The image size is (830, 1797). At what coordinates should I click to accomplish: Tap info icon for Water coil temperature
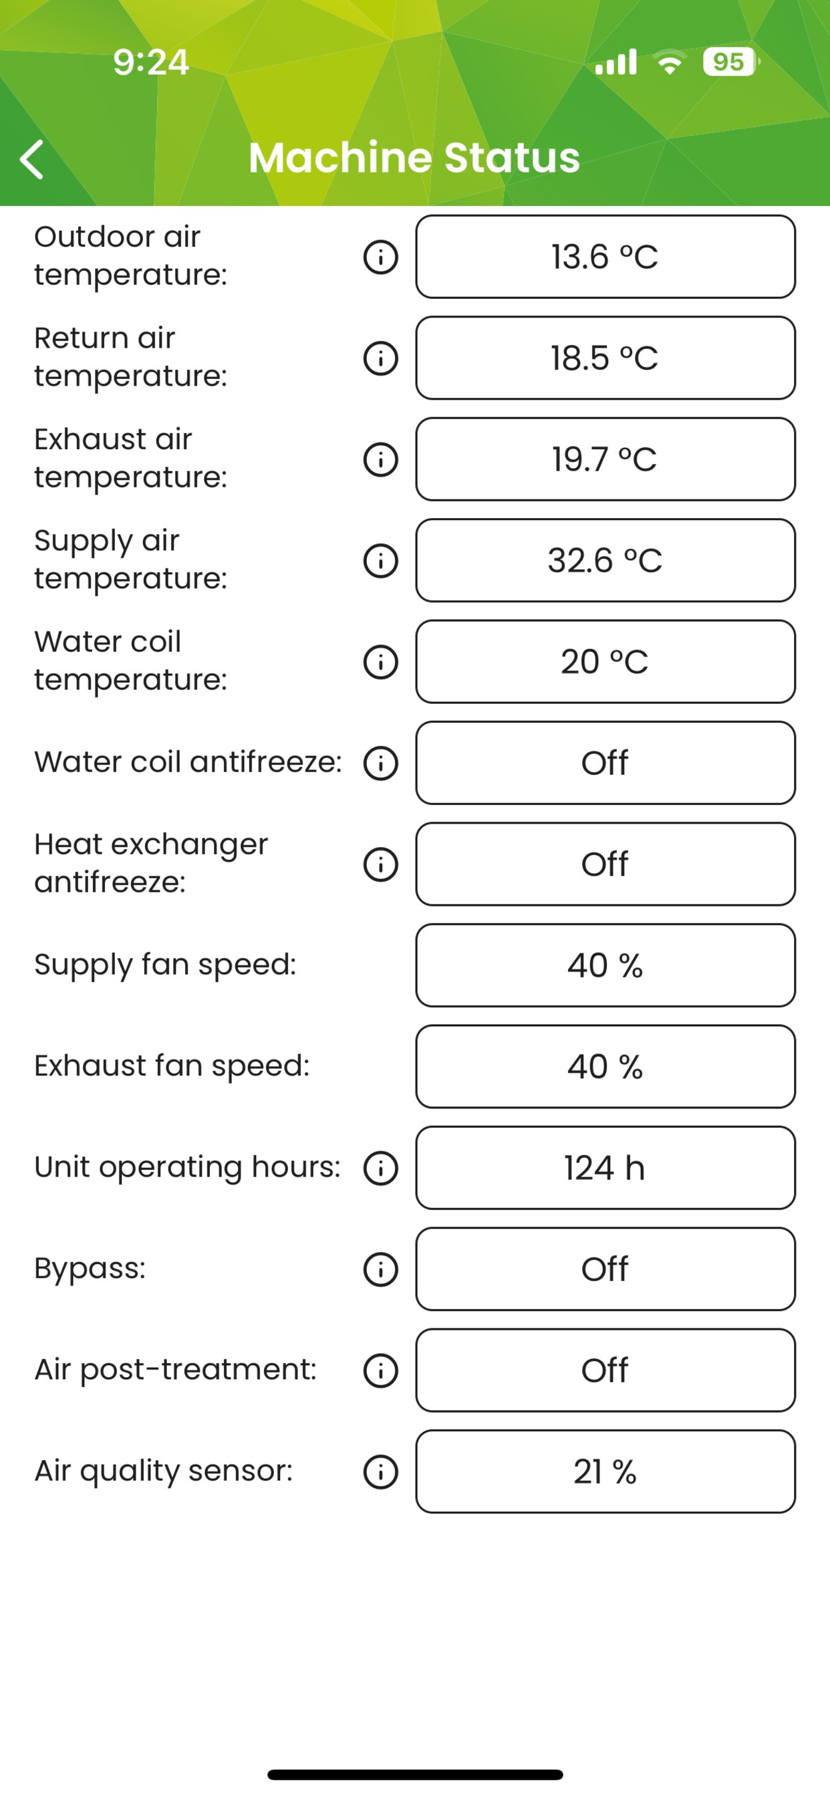pyautogui.click(x=381, y=661)
